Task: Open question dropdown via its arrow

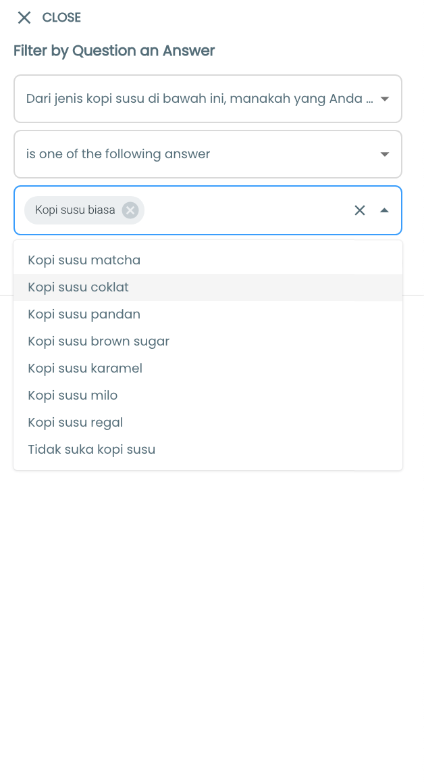Action: (385, 99)
